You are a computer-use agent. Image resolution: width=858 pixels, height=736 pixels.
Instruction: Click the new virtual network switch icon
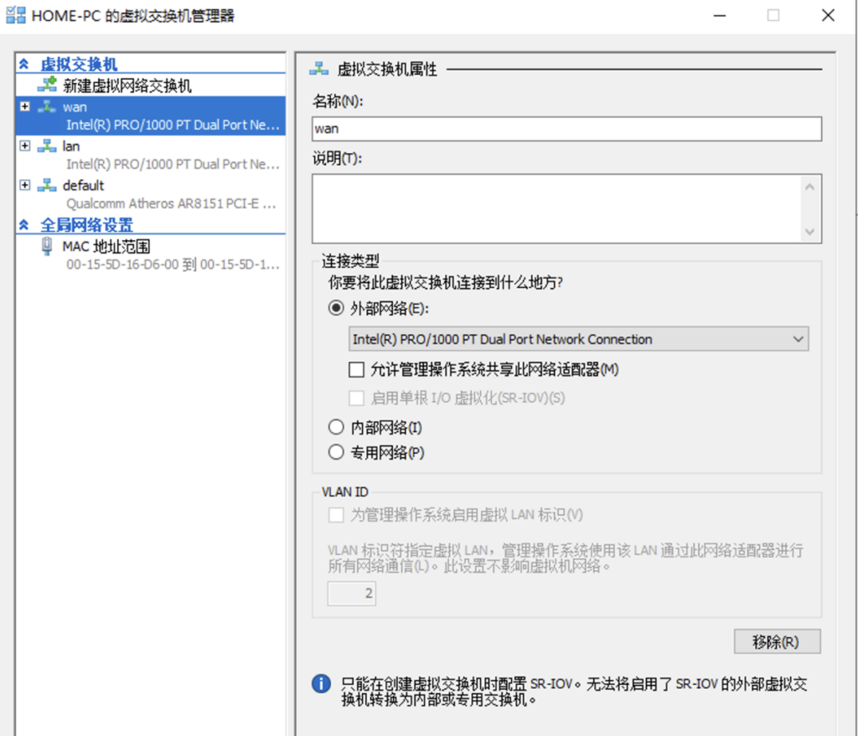(x=47, y=85)
